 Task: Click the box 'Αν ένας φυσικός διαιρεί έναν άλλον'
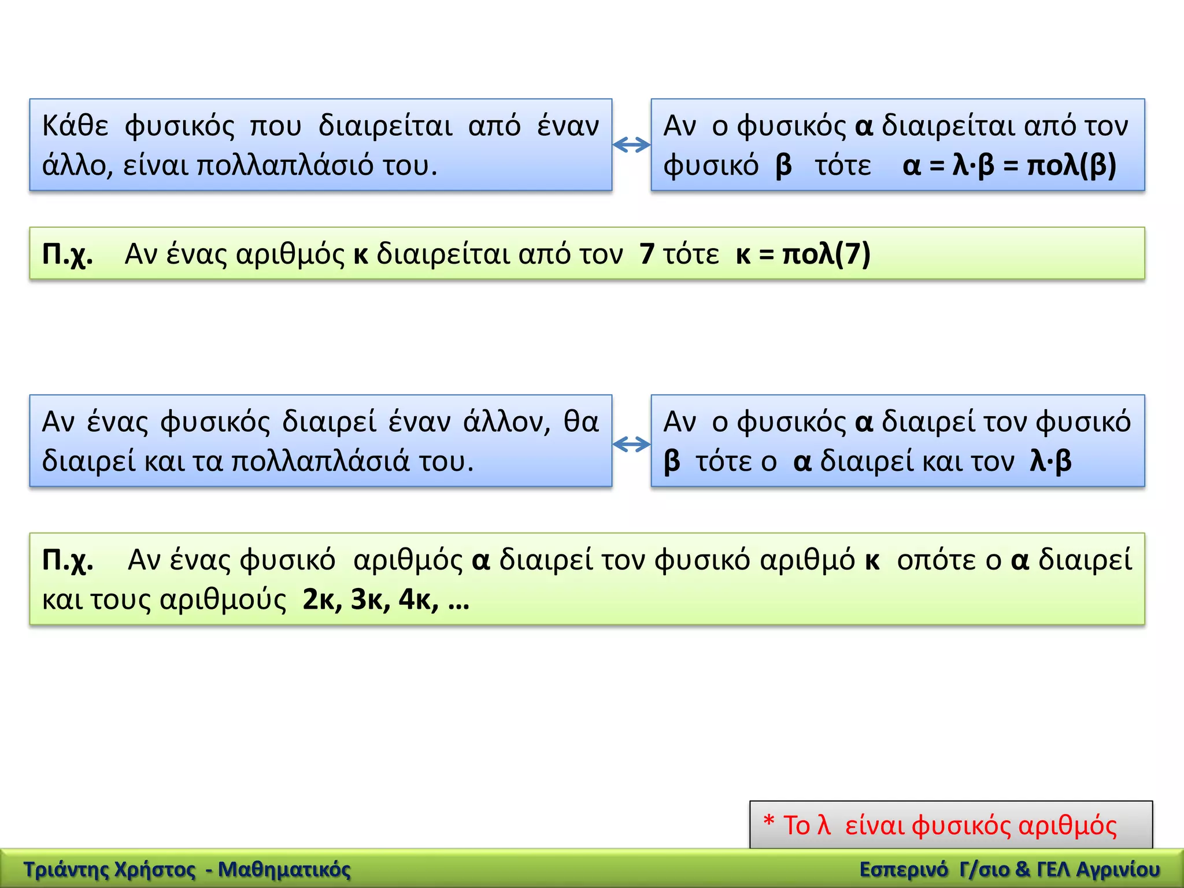point(320,441)
